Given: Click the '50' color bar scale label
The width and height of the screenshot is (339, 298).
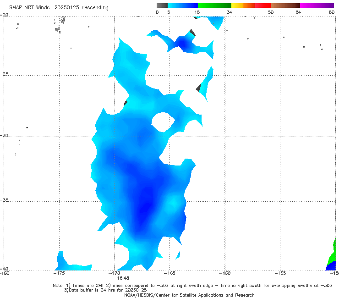Looking at the screenshot, I should tap(271, 12).
